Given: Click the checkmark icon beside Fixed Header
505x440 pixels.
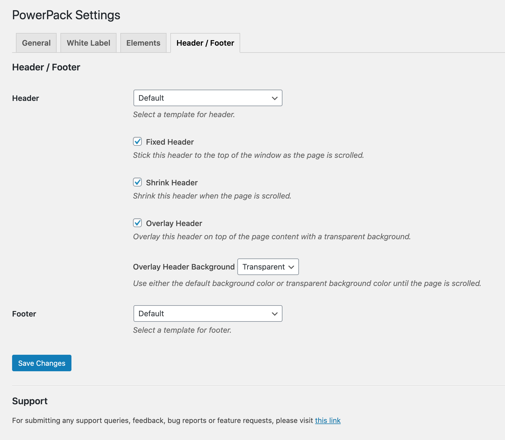Looking at the screenshot, I should tap(137, 142).
